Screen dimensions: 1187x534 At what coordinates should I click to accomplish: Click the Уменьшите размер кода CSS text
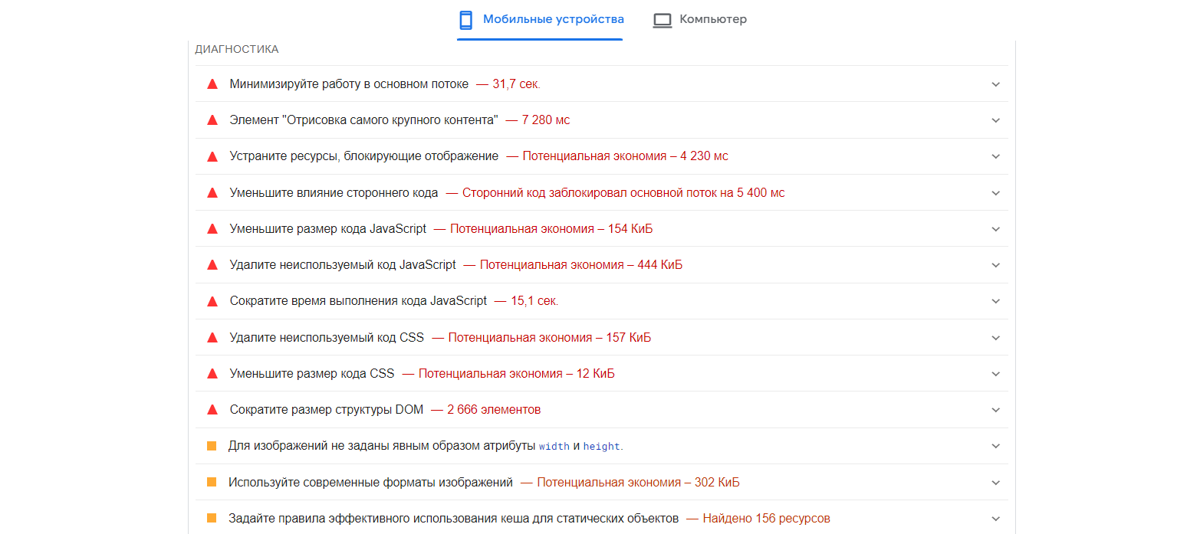311,373
